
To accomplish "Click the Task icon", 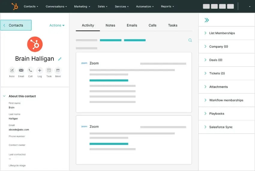I will [49, 70].
